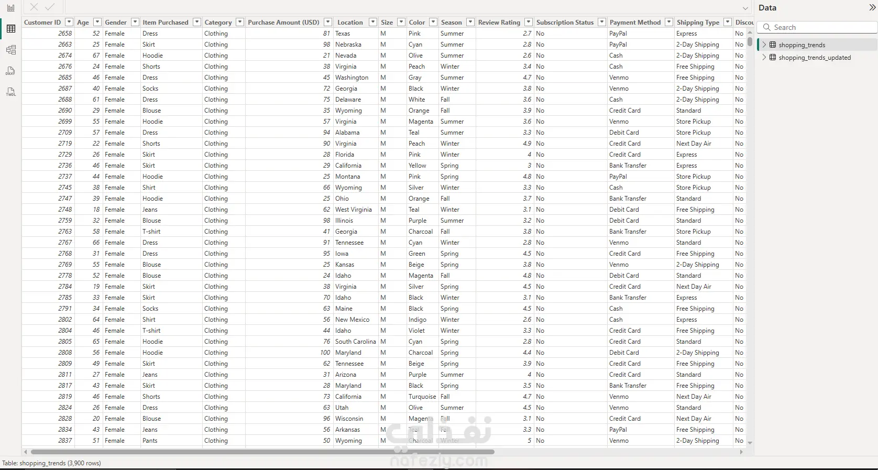
Task: Select Customer ID cell 2658
Action: [x=48, y=33]
